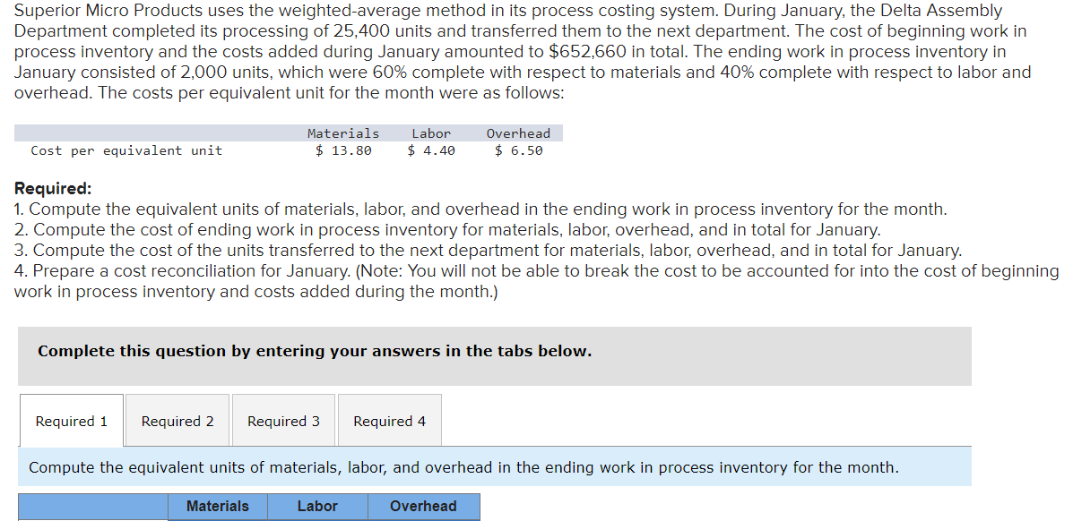
Task: Click the Overhead header in the cost table
Action: coord(518,132)
